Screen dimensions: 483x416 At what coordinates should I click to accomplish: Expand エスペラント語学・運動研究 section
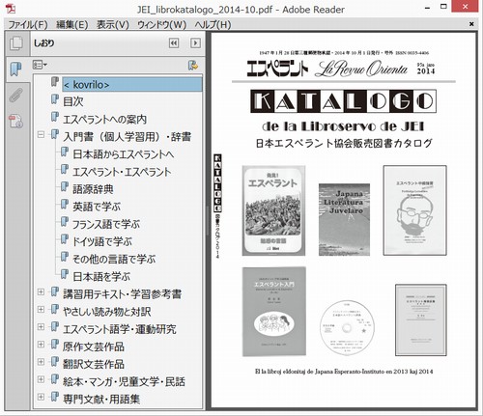41,327
